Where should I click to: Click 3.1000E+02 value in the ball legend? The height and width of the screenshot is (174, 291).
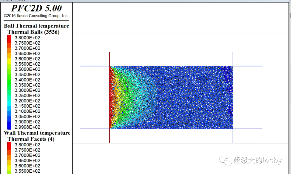pos(27,111)
